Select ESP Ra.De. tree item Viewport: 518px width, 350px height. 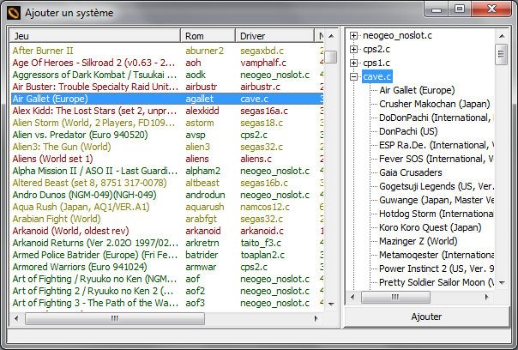point(436,145)
